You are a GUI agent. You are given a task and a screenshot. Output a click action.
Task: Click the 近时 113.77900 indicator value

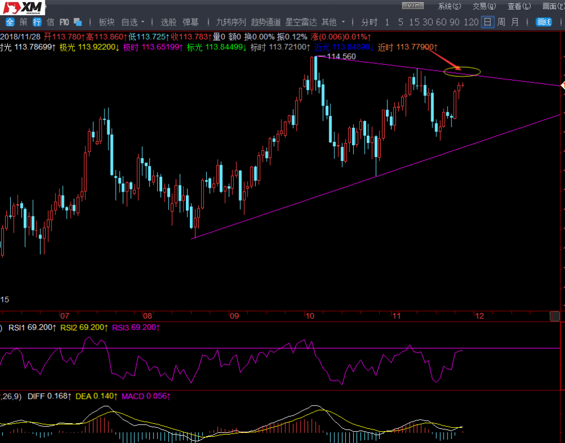pyautogui.click(x=407, y=47)
